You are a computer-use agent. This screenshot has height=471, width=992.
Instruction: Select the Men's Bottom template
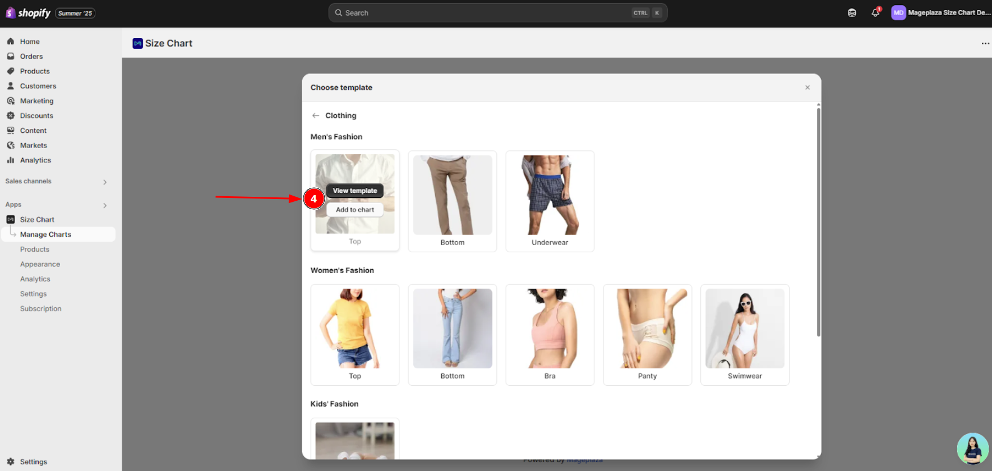pos(453,201)
